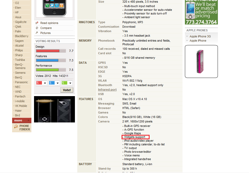Viewport: 249px width, 173px height.
Task: Select the Palm brand
Action: [18, 31]
